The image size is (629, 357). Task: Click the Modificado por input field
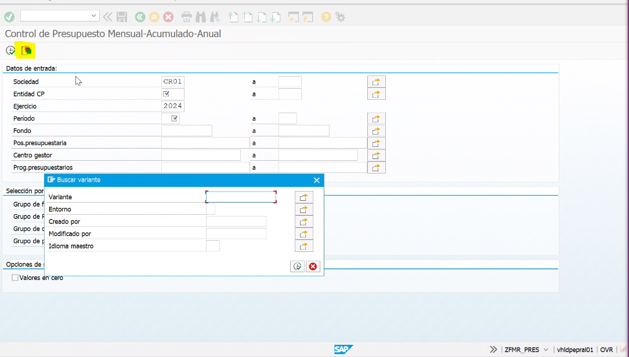pyautogui.click(x=236, y=234)
